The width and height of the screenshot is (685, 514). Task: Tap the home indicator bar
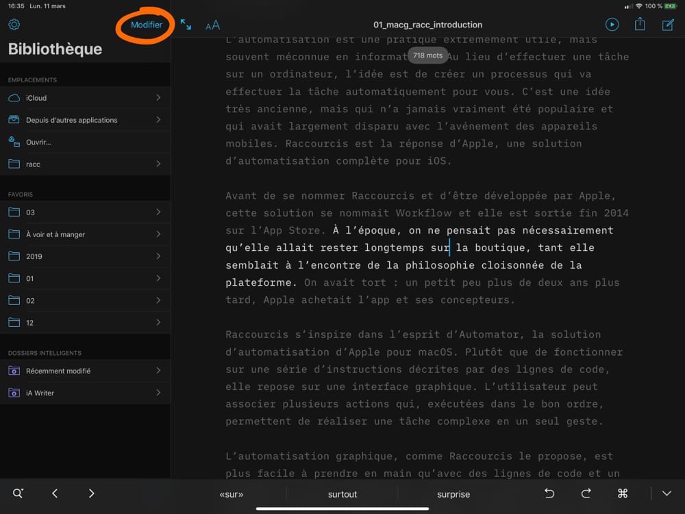(342, 509)
